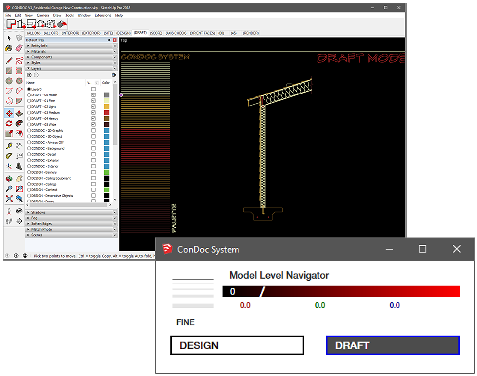Screen dimensions: 477x376
Task: Hide the DRAFT - 05 Wide layer
Action: point(94,124)
